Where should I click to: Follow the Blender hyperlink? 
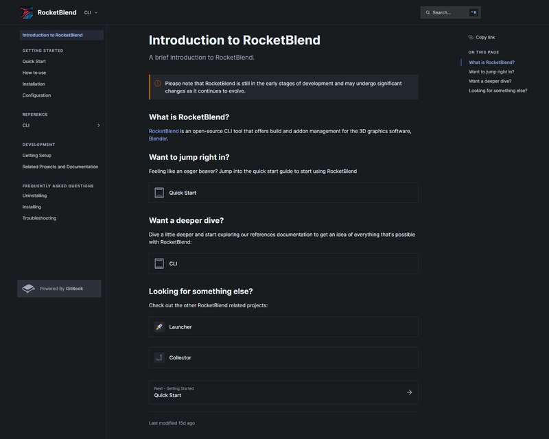pyautogui.click(x=158, y=139)
